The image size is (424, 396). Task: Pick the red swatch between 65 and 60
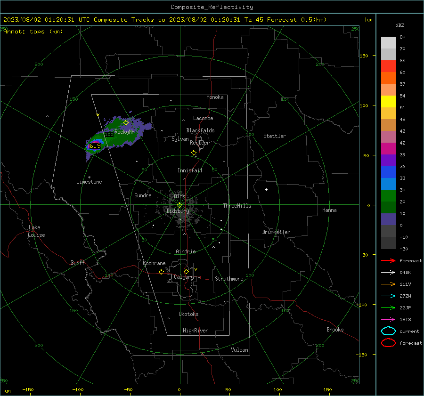[x=388, y=66]
